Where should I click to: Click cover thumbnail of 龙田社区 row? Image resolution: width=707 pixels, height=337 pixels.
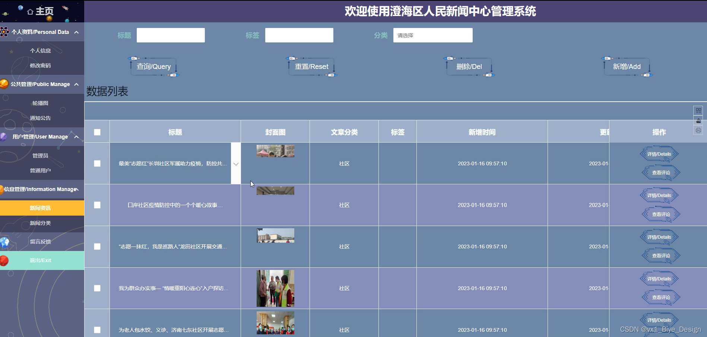click(x=275, y=235)
